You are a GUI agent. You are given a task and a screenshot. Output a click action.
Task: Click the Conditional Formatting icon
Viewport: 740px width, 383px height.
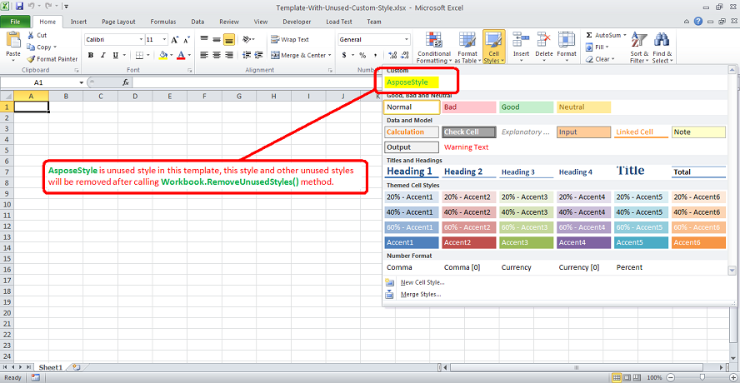(x=433, y=41)
